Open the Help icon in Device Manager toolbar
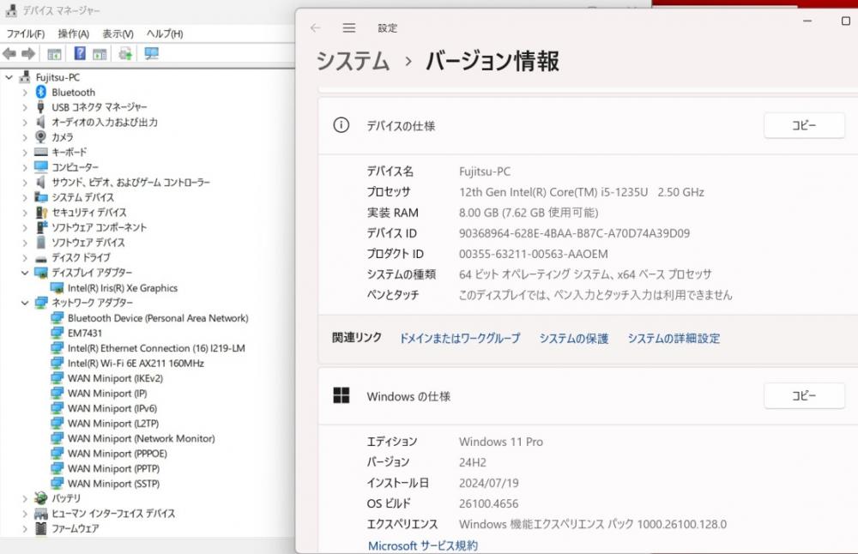 80,53
